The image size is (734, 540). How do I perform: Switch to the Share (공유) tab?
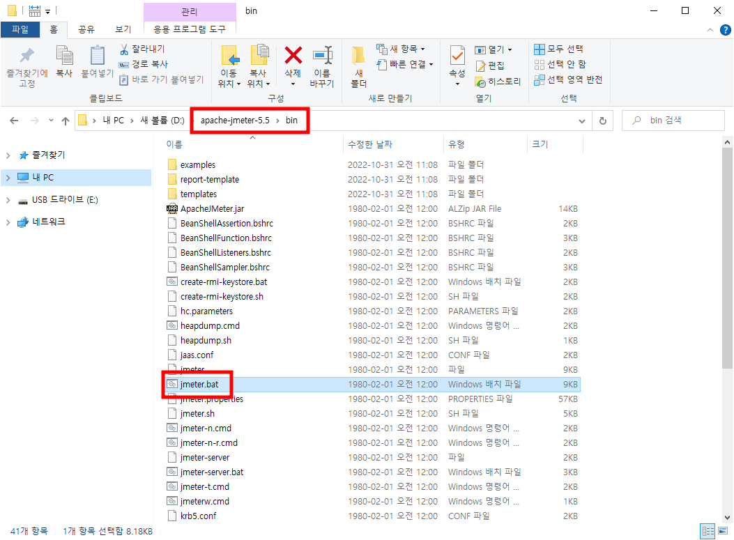coord(86,29)
